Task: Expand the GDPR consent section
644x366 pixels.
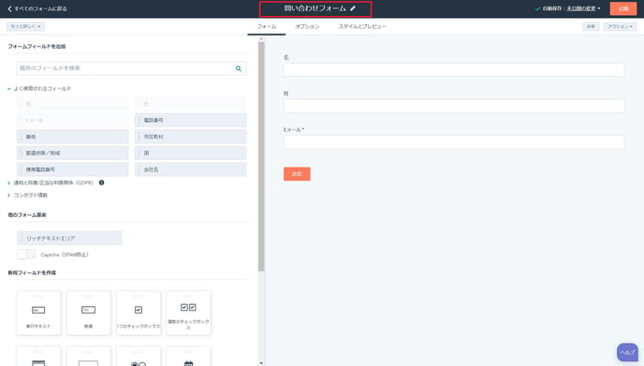Action: [9, 183]
